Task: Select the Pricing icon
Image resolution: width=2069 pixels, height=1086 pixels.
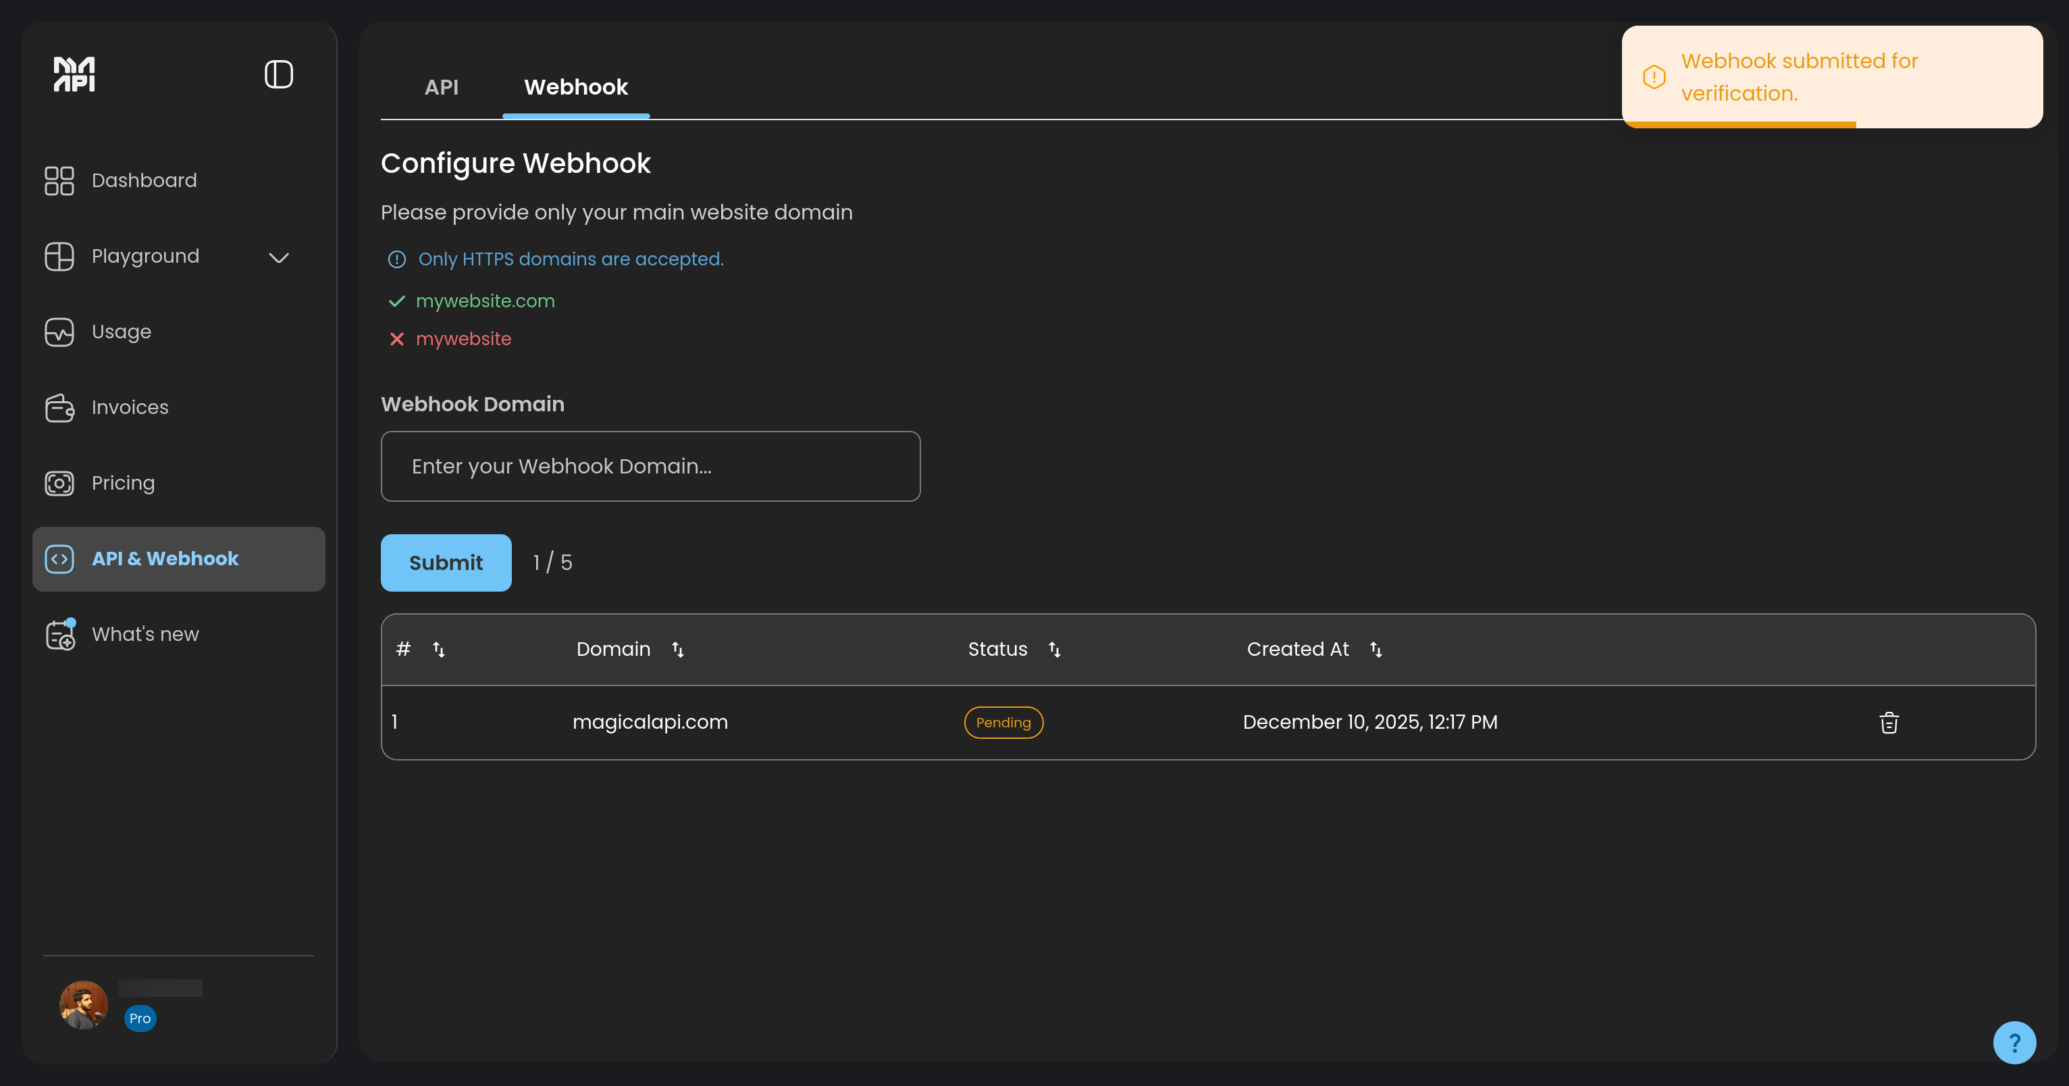Action: click(59, 483)
